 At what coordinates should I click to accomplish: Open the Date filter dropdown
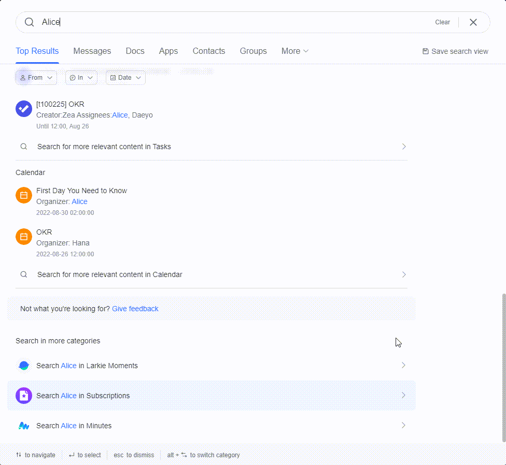tap(125, 77)
